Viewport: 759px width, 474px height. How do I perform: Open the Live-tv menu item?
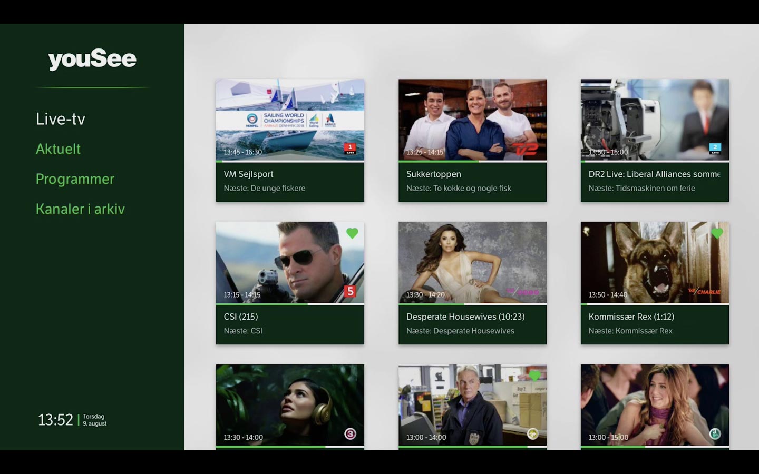tap(61, 119)
